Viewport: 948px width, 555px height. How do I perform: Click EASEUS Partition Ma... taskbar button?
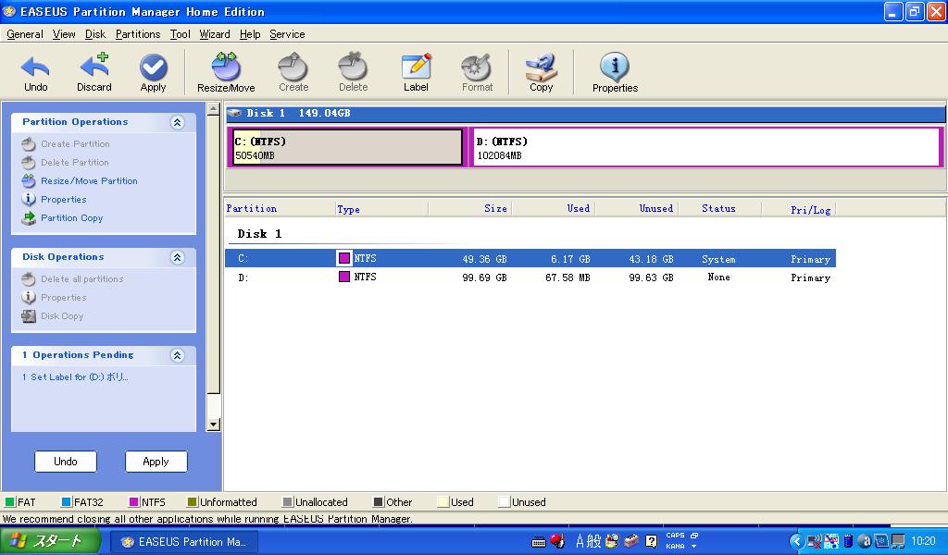coord(184,542)
